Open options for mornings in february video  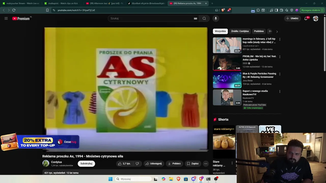[280, 39]
